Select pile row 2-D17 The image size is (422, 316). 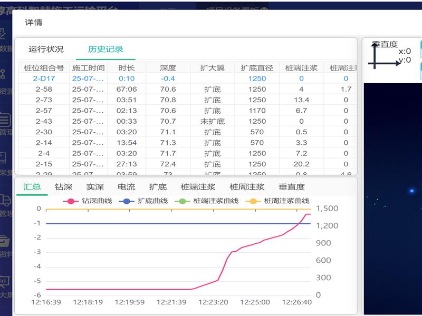click(44, 78)
